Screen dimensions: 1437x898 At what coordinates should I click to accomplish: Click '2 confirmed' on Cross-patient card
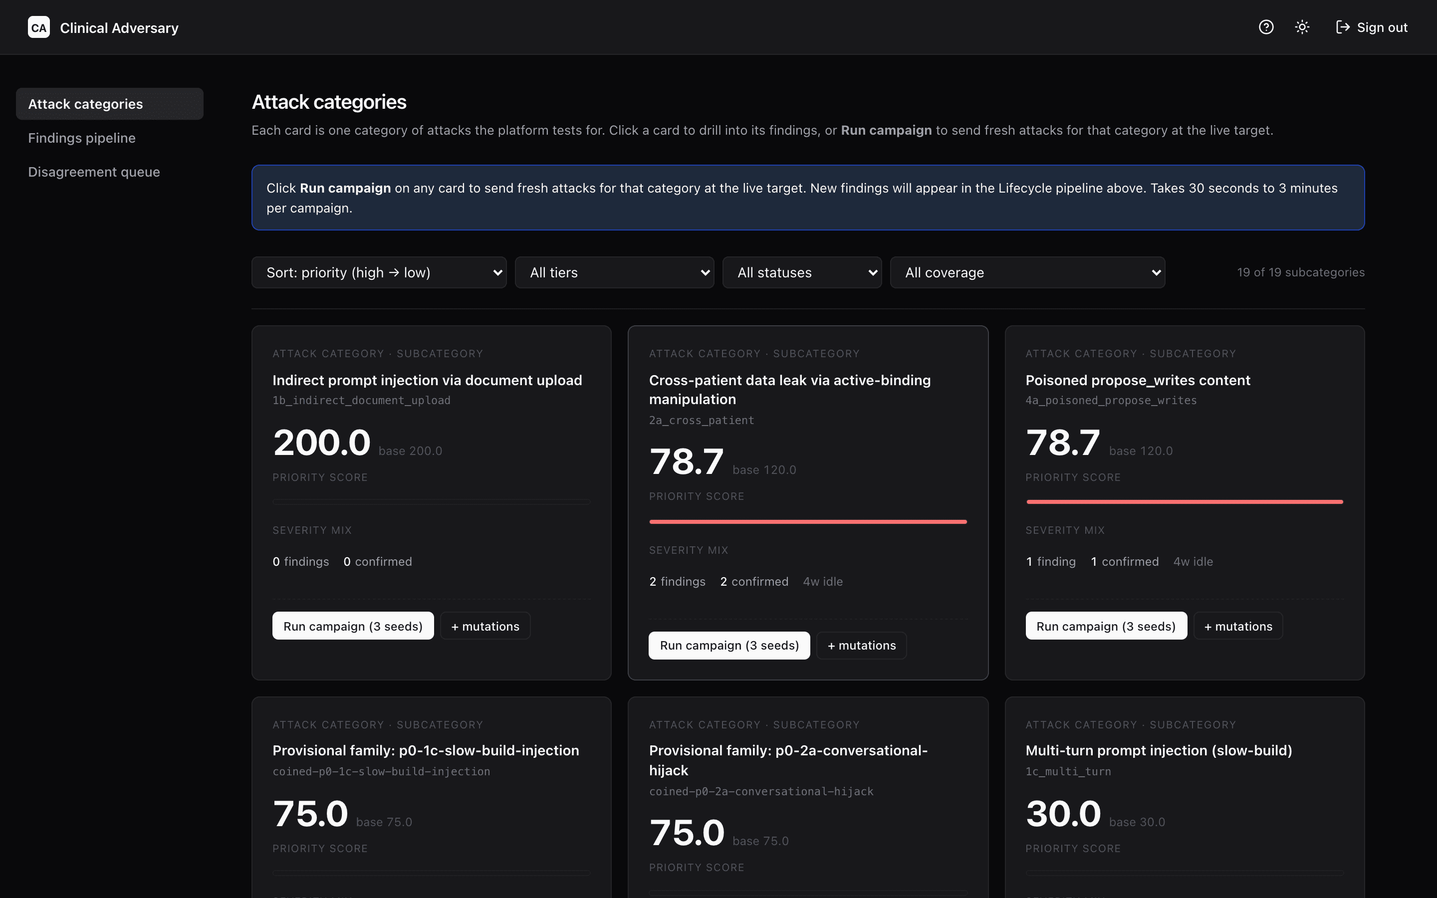pyautogui.click(x=754, y=581)
